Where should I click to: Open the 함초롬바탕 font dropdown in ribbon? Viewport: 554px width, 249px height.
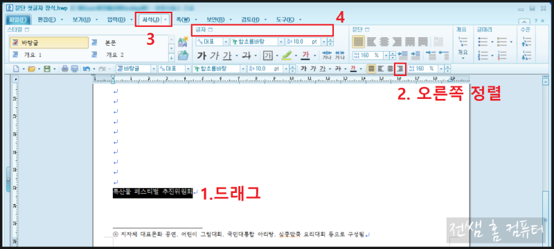(x=281, y=41)
